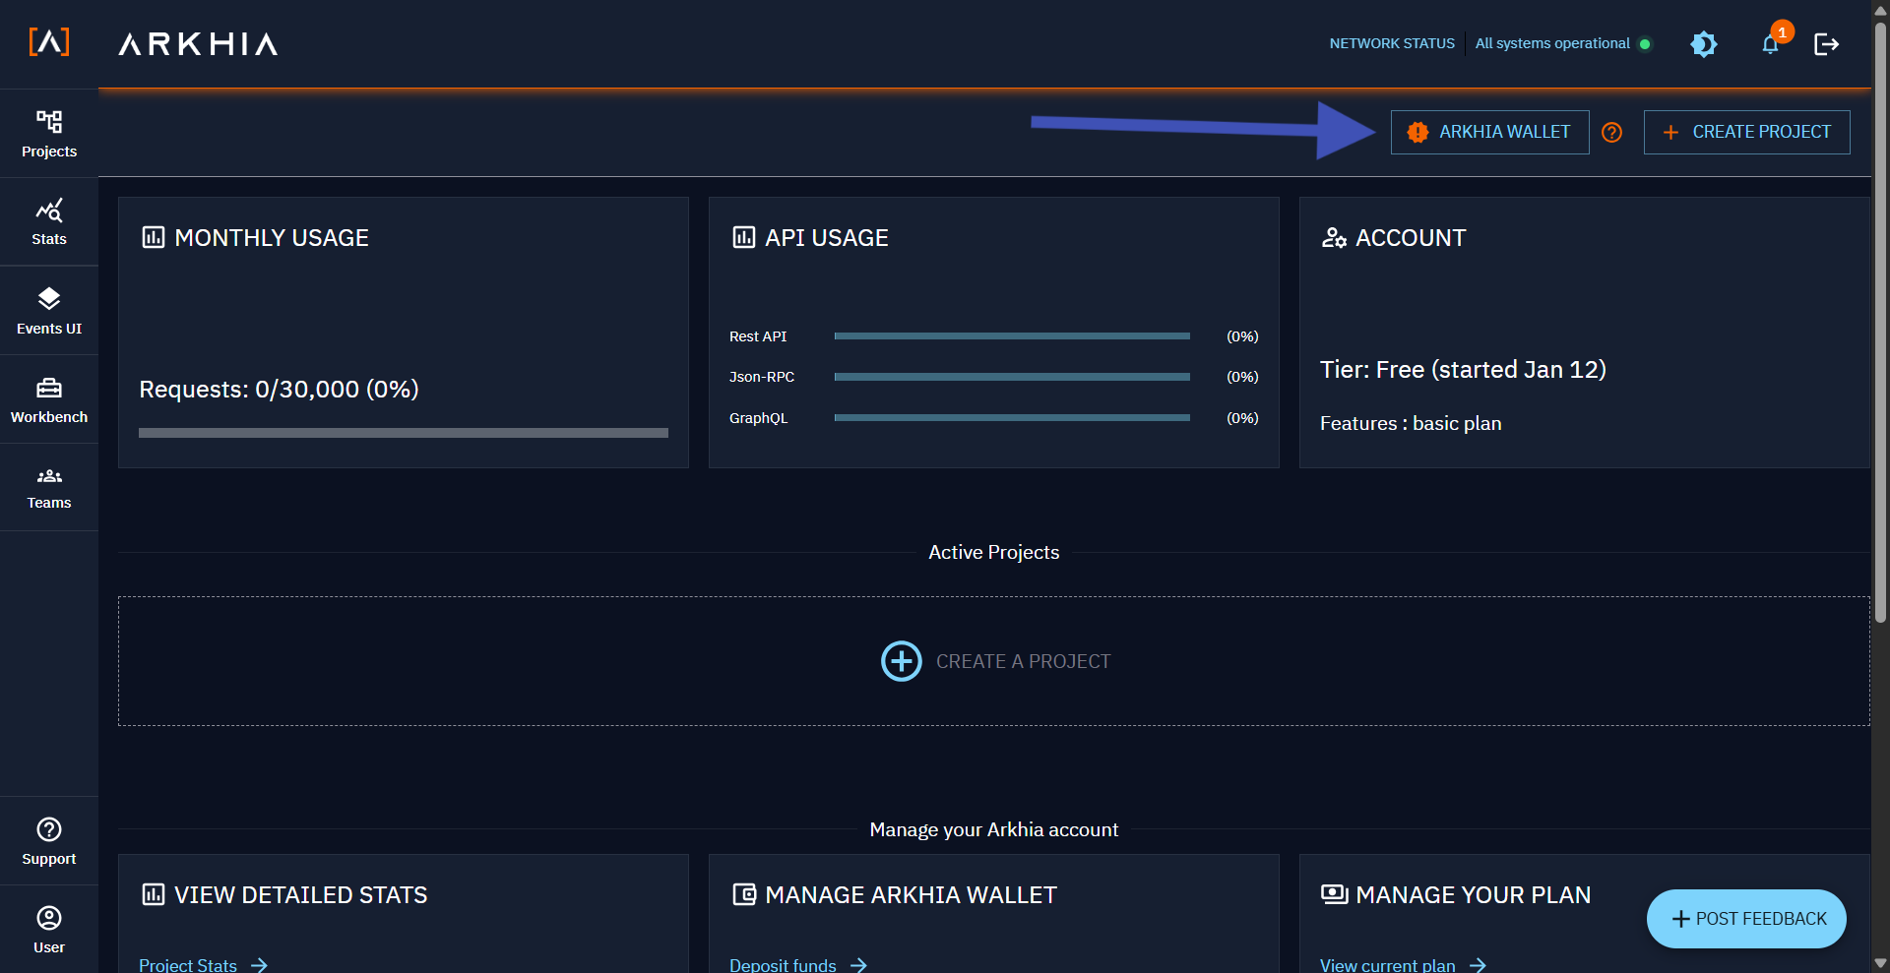Open the notifications bell
This screenshot has height=973, width=1890.
pyautogui.click(x=1770, y=44)
